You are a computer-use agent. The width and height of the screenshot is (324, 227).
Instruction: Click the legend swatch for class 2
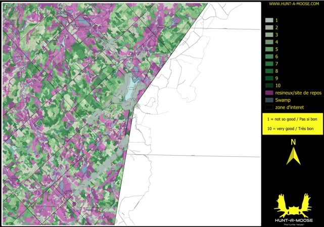coord(269,27)
